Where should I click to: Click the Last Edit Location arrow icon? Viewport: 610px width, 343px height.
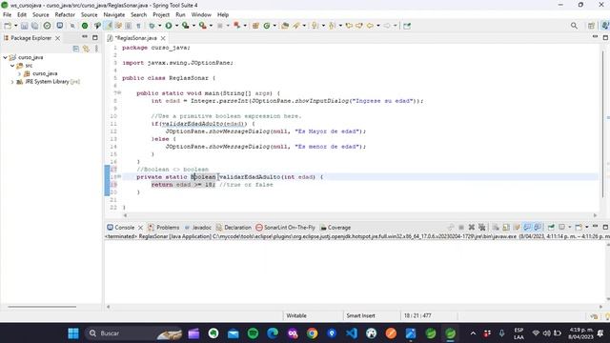tap(349, 26)
